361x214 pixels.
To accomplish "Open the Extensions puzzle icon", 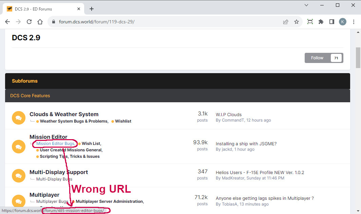I will (x=321, y=22).
